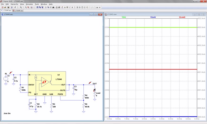Maximize the LT3045.raw waveform window
207x124 pixels.
(x=199, y=14)
